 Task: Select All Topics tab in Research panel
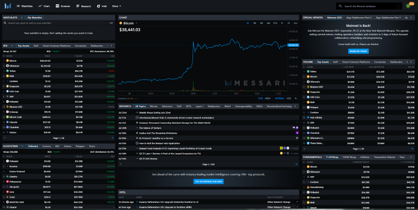(140, 106)
